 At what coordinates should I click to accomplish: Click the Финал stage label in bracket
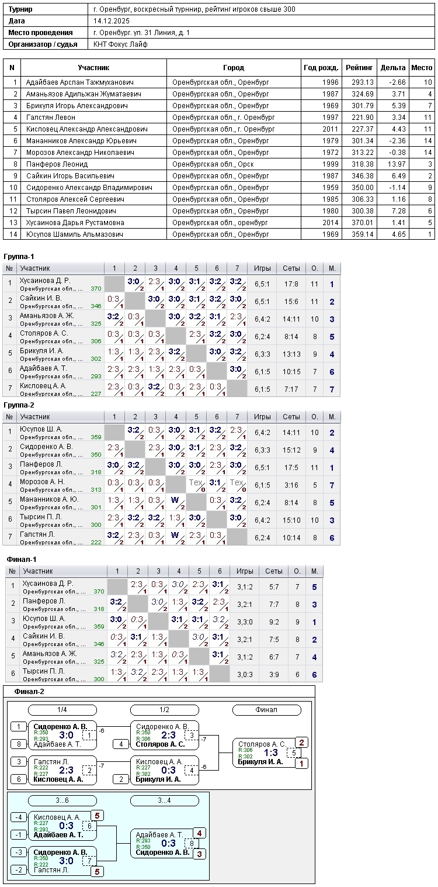click(266, 710)
